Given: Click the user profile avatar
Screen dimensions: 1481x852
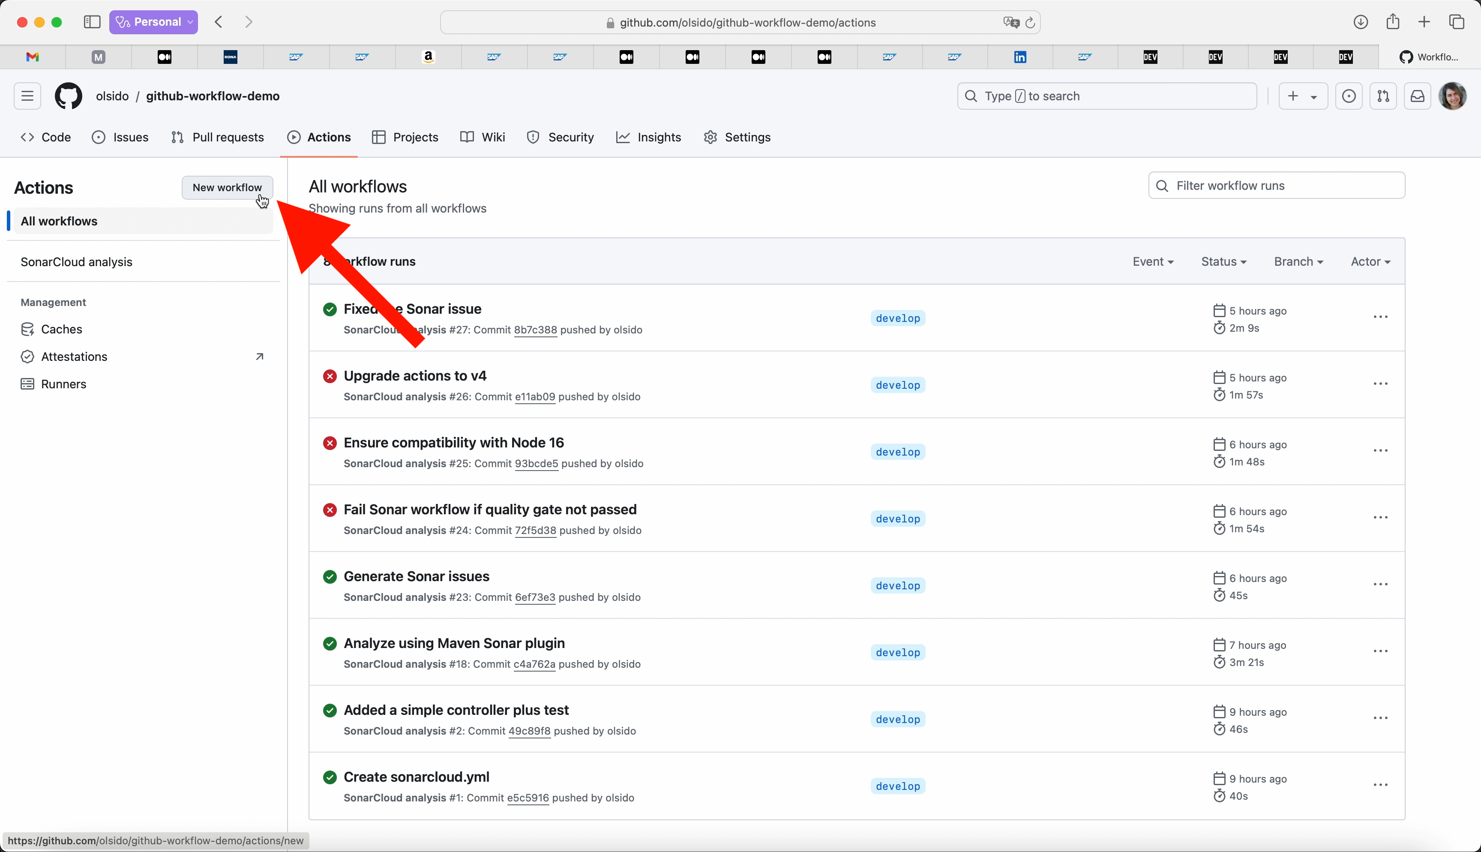Looking at the screenshot, I should click(x=1452, y=96).
